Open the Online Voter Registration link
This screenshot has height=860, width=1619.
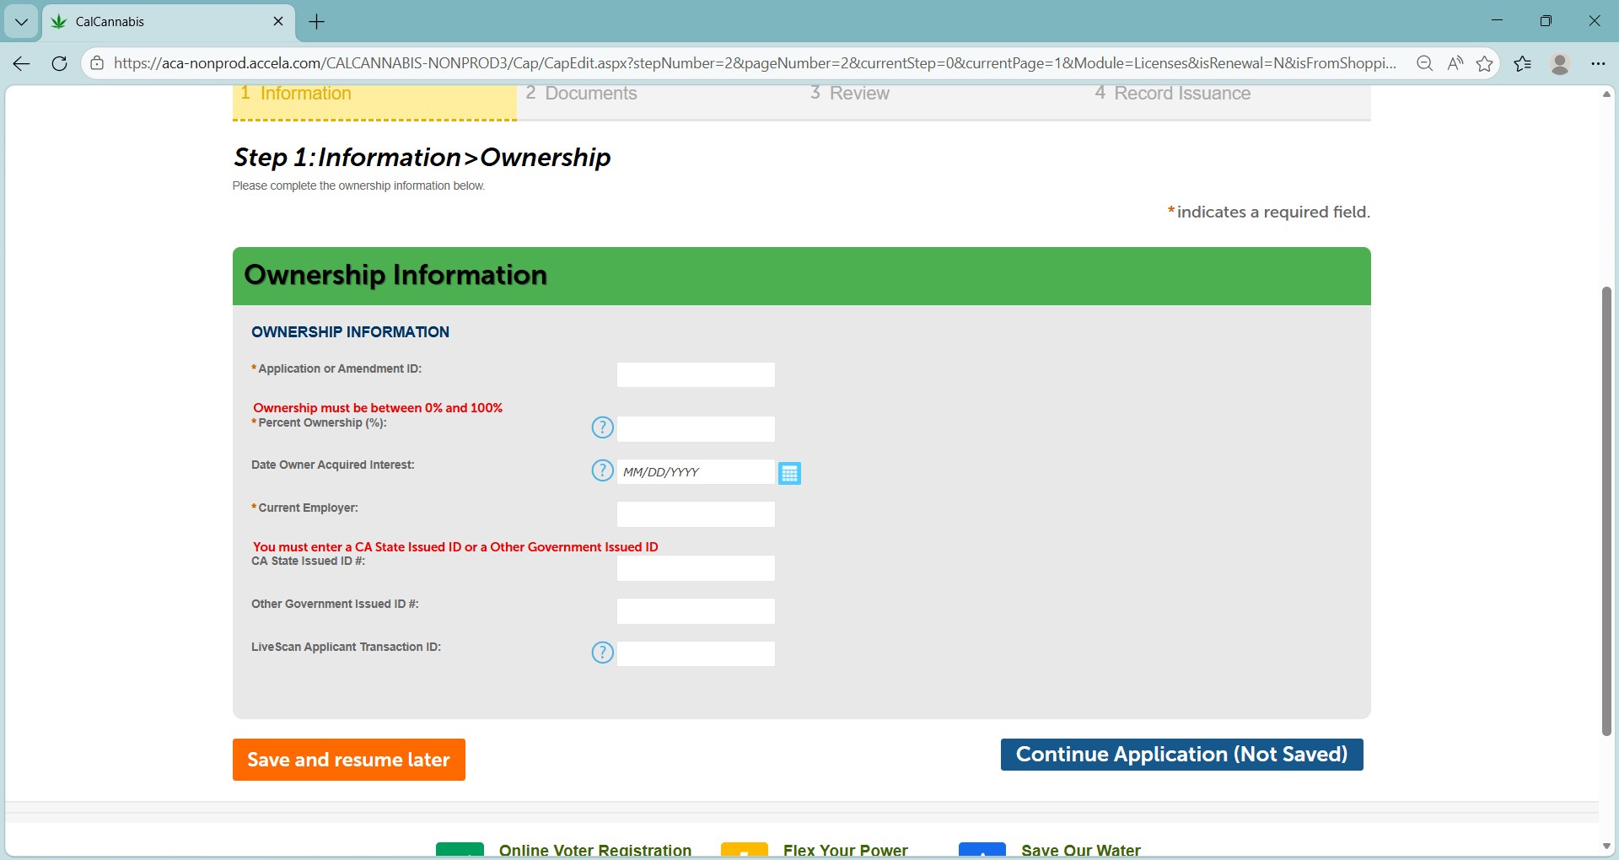point(595,850)
